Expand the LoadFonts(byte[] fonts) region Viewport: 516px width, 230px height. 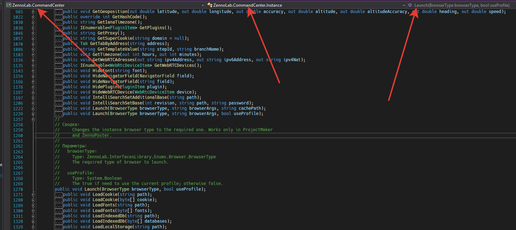coord(33,211)
